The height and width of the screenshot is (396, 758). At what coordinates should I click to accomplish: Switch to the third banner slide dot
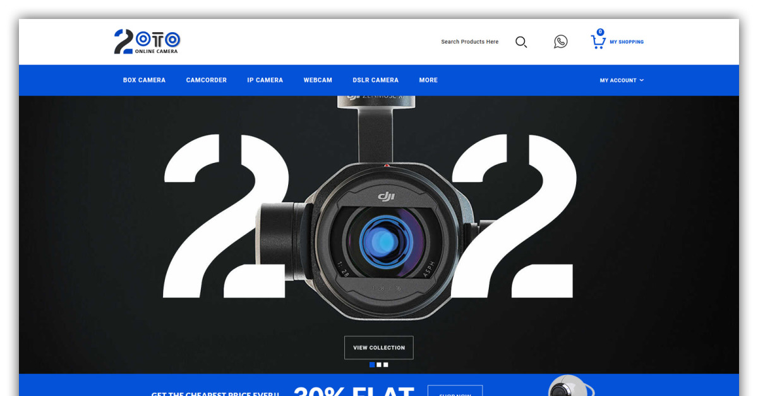[x=386, y=364]
